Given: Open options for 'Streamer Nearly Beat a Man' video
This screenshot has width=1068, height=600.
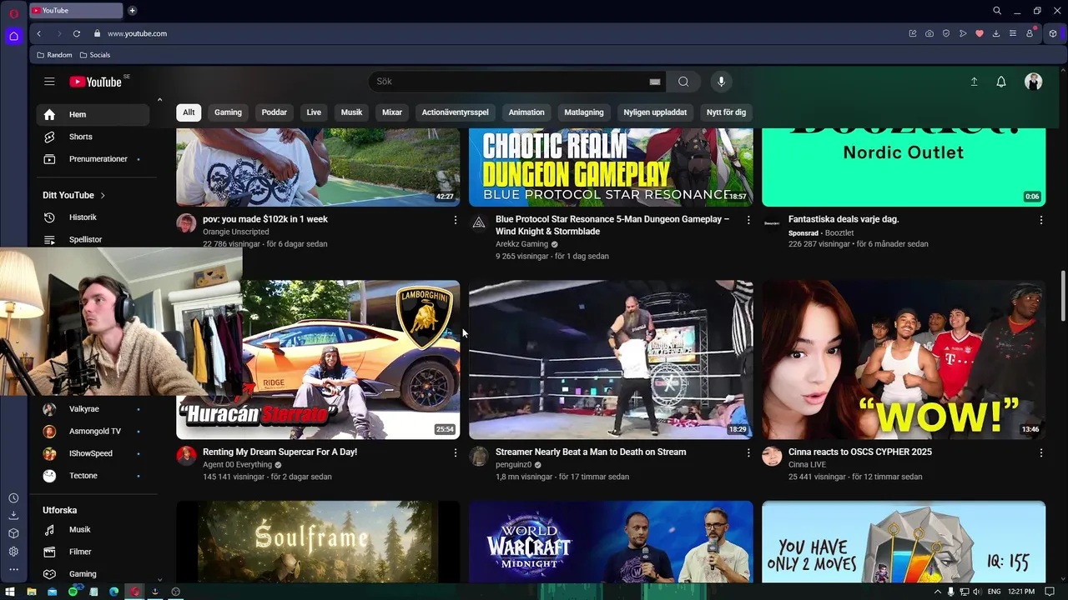Looking at the screenshot, I should click(748, 452).
